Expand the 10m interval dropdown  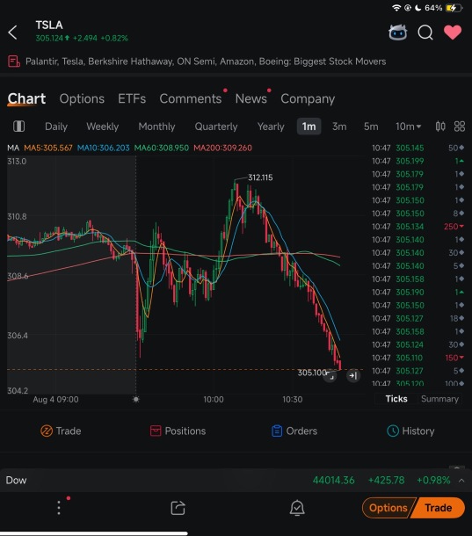point(408,127)
